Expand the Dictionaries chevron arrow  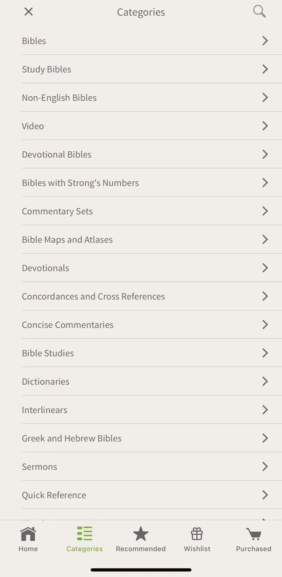[265, 382]
